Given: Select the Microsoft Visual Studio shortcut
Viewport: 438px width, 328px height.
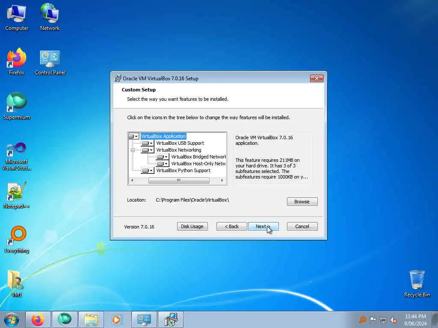Looking at the screenshot, I should (17, 156).
